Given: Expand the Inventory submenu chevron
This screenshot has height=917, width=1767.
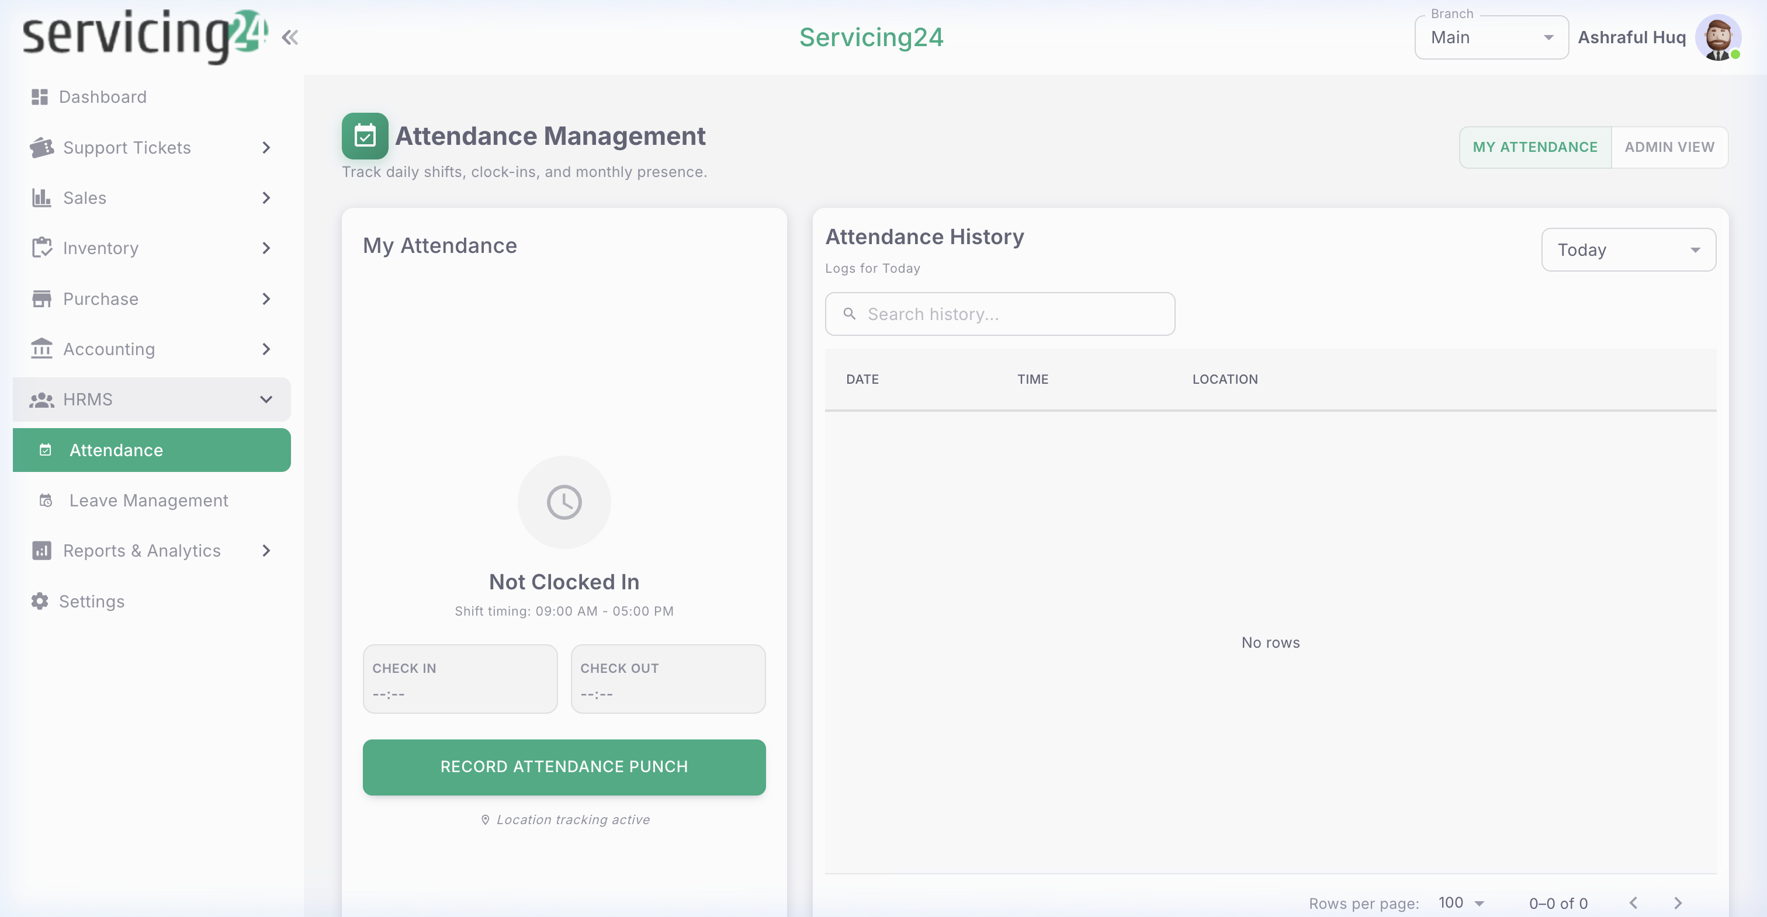Looking at the screenshot, I should click(x=266, y=248).
